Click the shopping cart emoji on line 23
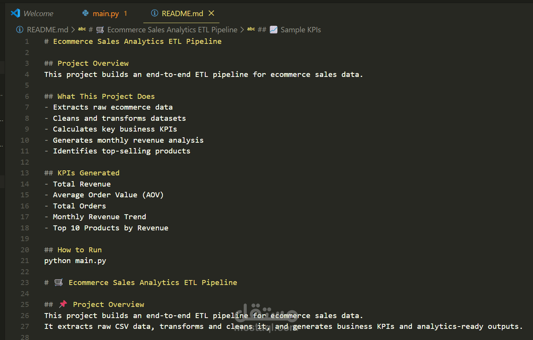Viewport: 533px width, 340px height. [x=58, y=282]
